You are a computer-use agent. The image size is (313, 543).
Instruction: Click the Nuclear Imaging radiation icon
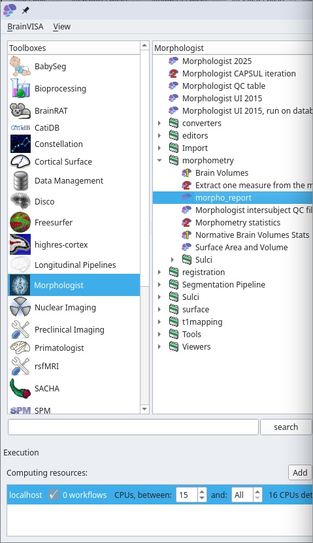click(20, 307)
